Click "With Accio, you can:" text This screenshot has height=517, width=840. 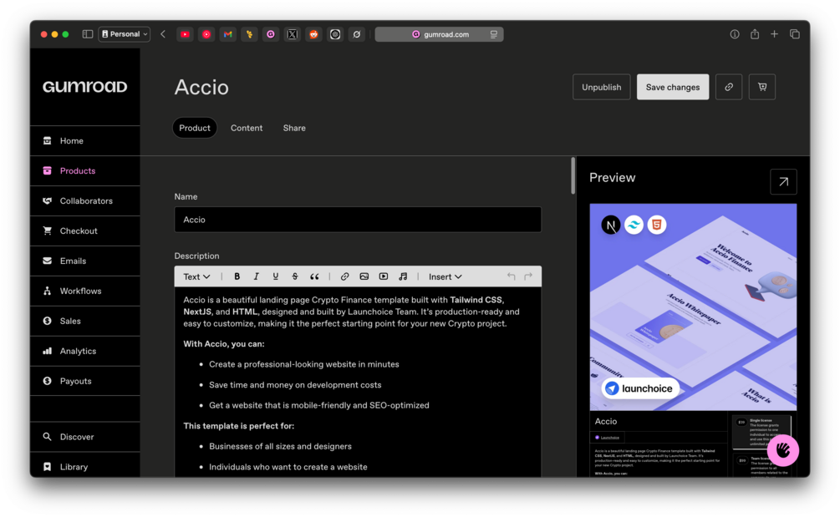223,343
